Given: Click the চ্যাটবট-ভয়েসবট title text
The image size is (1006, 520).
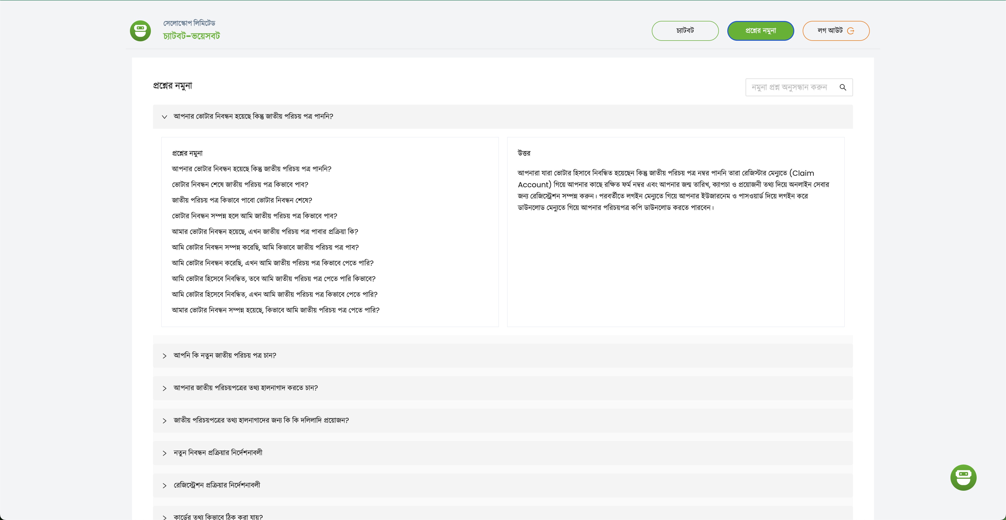Looking at the screenshot, I should point(191,36).
